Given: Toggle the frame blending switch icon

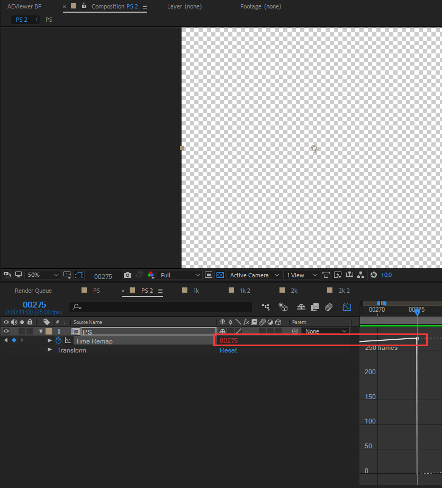Looking at the screenshot, I should [x=314, y=307].
